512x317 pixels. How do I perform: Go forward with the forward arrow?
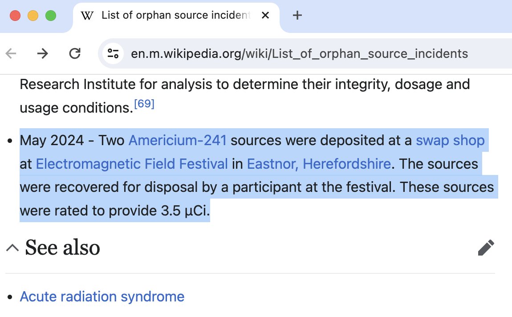tap(42, 53)
